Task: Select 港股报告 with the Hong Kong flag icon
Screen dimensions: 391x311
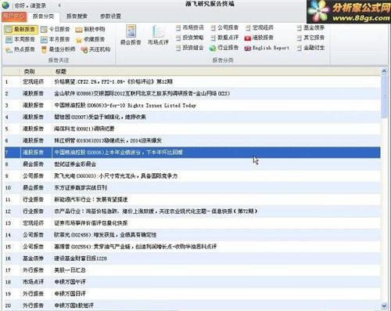Action: click(259, 38)
